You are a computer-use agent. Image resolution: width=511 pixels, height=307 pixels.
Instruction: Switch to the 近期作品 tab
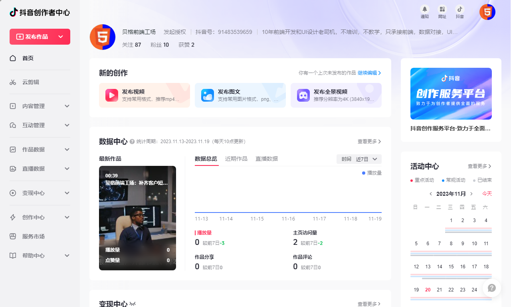click(x=236, y=159)
